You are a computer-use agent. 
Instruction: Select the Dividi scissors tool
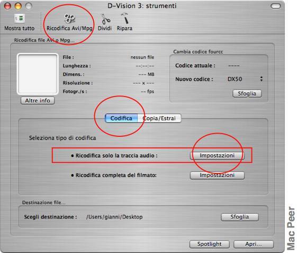click(105, 22)
